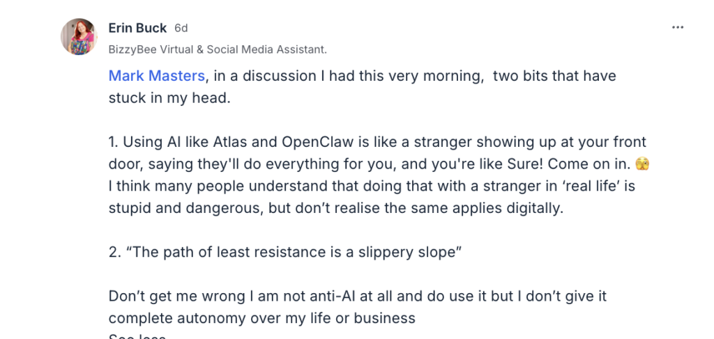Click the phrase "Sure! Come on in."
The width and height of the screenshot is (714, 339).
point(588,165)
